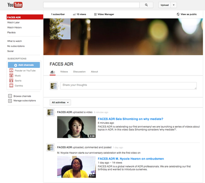Switch to the Discussion tab

[79, 72]
